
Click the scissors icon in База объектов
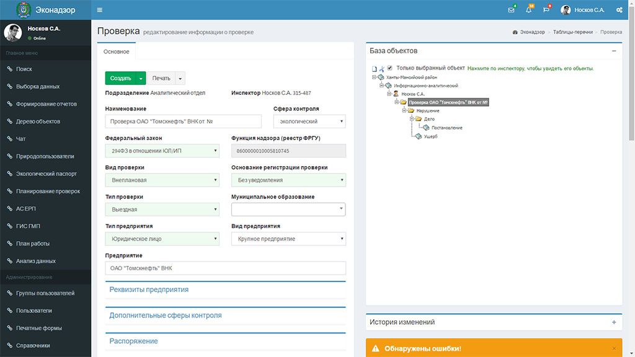[x=382, y=68]
